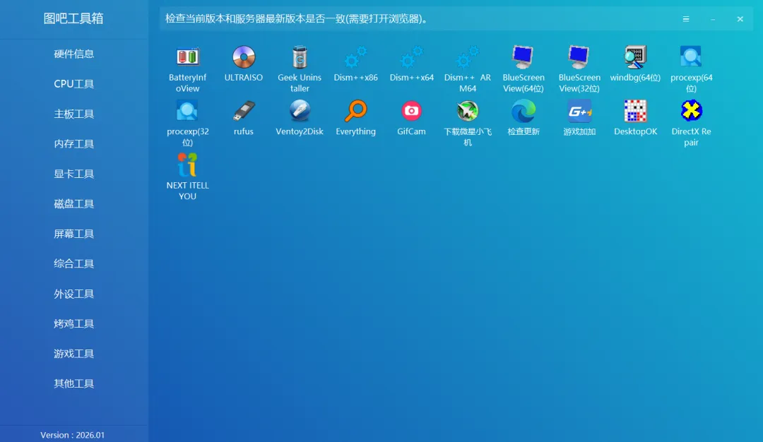Minimize the toolbox window
The image size is (763, 442).
point(713,19)
